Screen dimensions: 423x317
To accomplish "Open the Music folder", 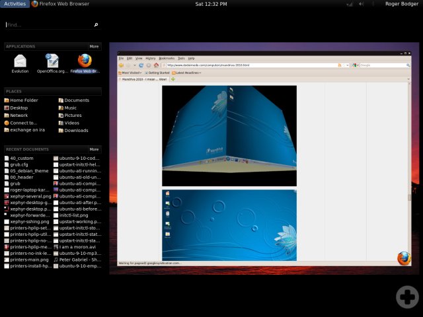I will (70, 108).
